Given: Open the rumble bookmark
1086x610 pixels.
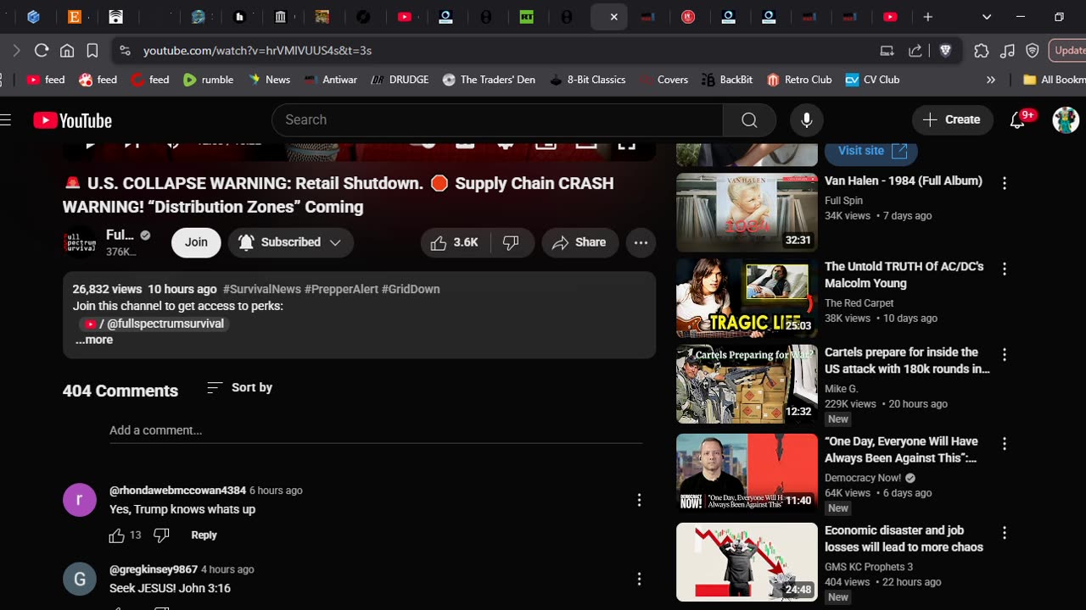Looking at the screenshot, I should (208, 80).
